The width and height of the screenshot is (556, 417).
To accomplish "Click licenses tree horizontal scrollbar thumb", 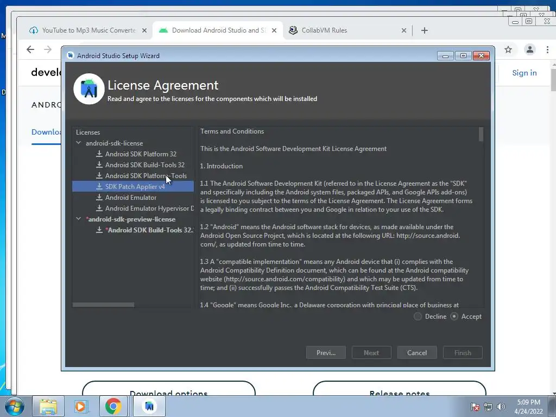I will pyautogui.click(x=104, y=305).
